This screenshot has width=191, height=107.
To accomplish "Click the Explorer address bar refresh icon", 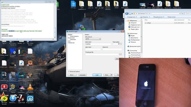I will point(182,13).
